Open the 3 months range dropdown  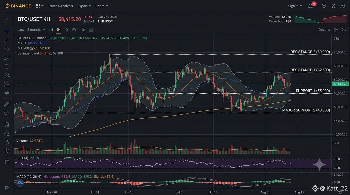click(36, 30)
